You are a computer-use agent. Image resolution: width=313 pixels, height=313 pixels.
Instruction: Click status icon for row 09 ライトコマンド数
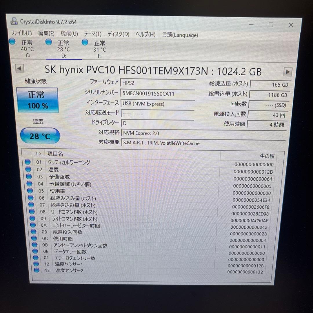[x=32, y=218]
